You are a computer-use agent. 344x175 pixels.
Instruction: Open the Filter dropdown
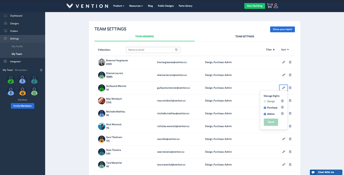(x=270, y=50)
